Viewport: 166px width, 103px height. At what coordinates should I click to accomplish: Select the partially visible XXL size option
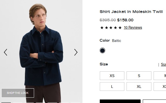point(160,87)
